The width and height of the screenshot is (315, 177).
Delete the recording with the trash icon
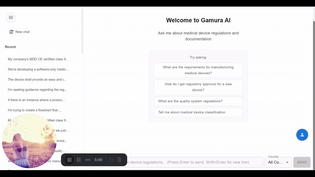(x=119, y=160)
